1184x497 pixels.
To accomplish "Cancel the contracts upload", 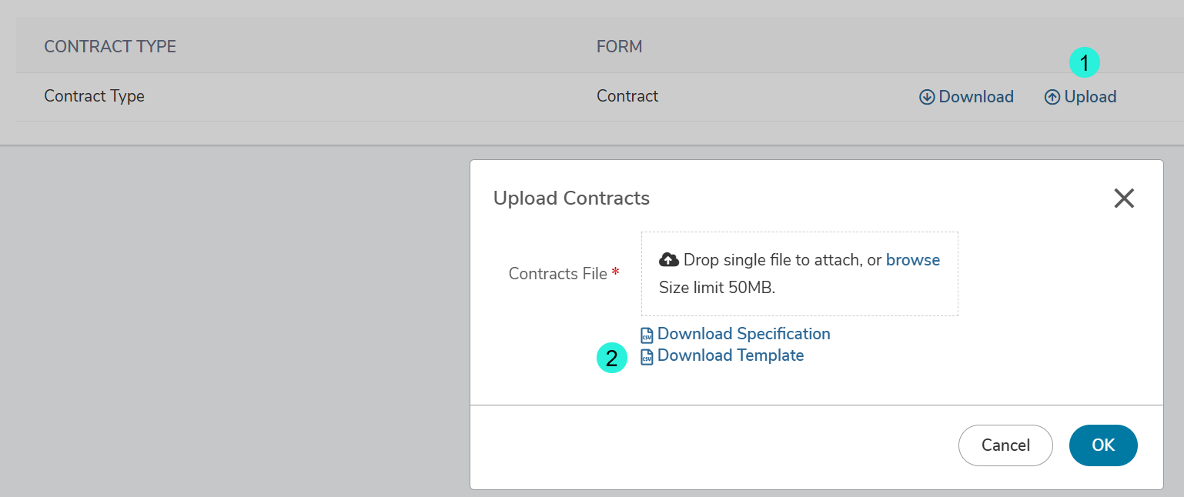I will click(x=1005, y=445).
